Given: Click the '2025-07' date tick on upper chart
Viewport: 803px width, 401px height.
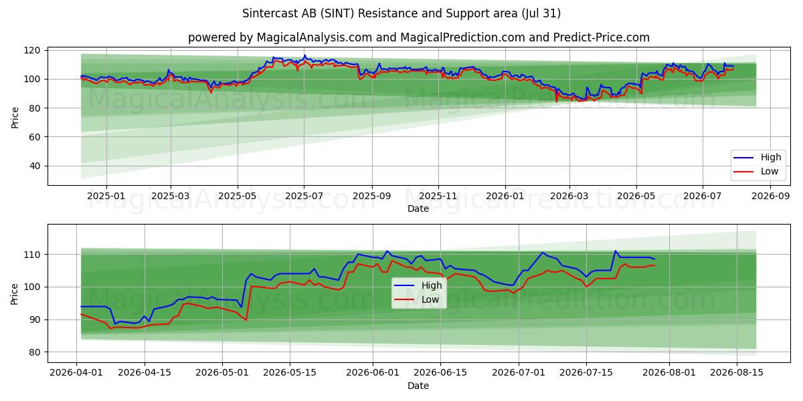Looking at the screenshot, I should tap(304, 196).
